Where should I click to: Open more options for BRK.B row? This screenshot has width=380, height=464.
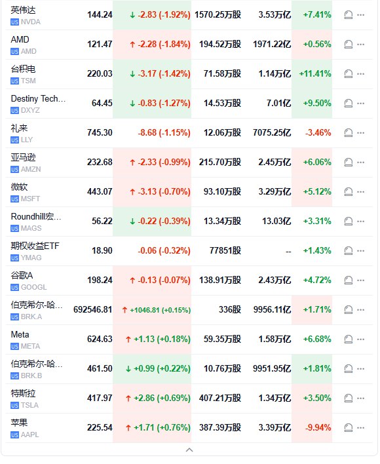[x=361, y=369]
